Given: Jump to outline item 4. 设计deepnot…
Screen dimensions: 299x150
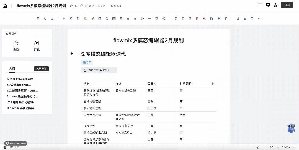Looking at the screenshot, I should (x=19, y=85).
